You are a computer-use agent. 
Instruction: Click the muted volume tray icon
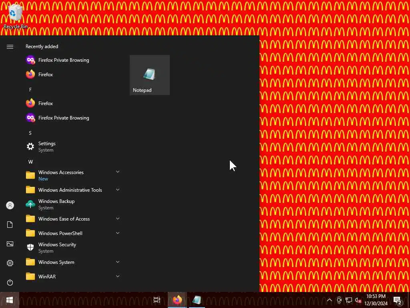358,300
